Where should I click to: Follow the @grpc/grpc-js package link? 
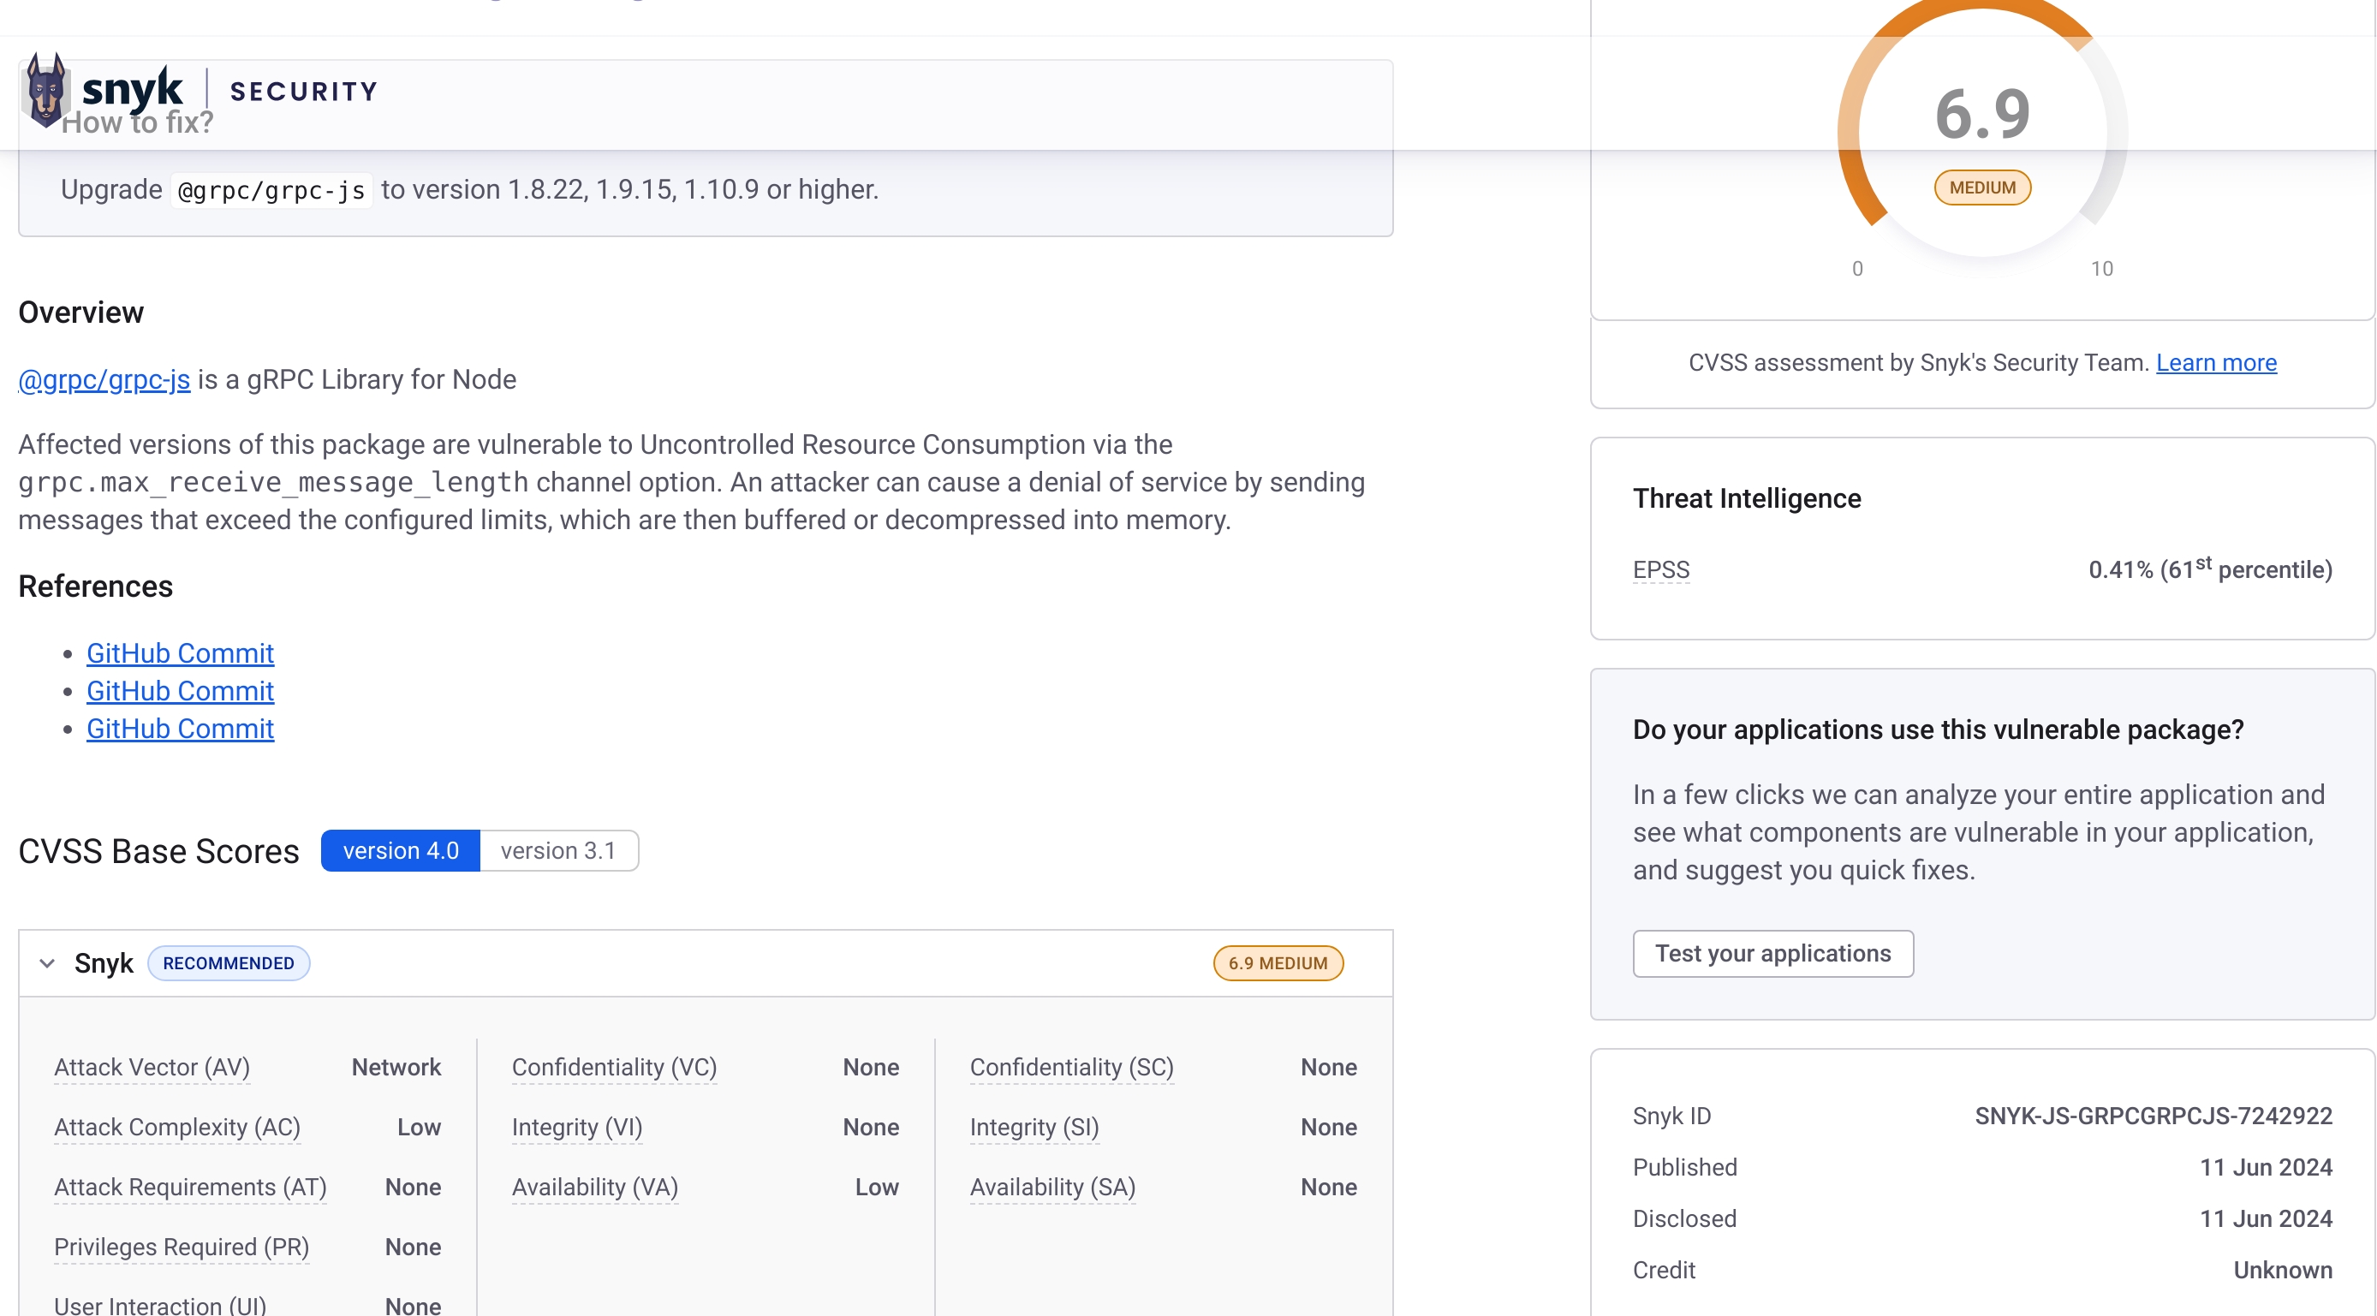click(x=104, y=379)
